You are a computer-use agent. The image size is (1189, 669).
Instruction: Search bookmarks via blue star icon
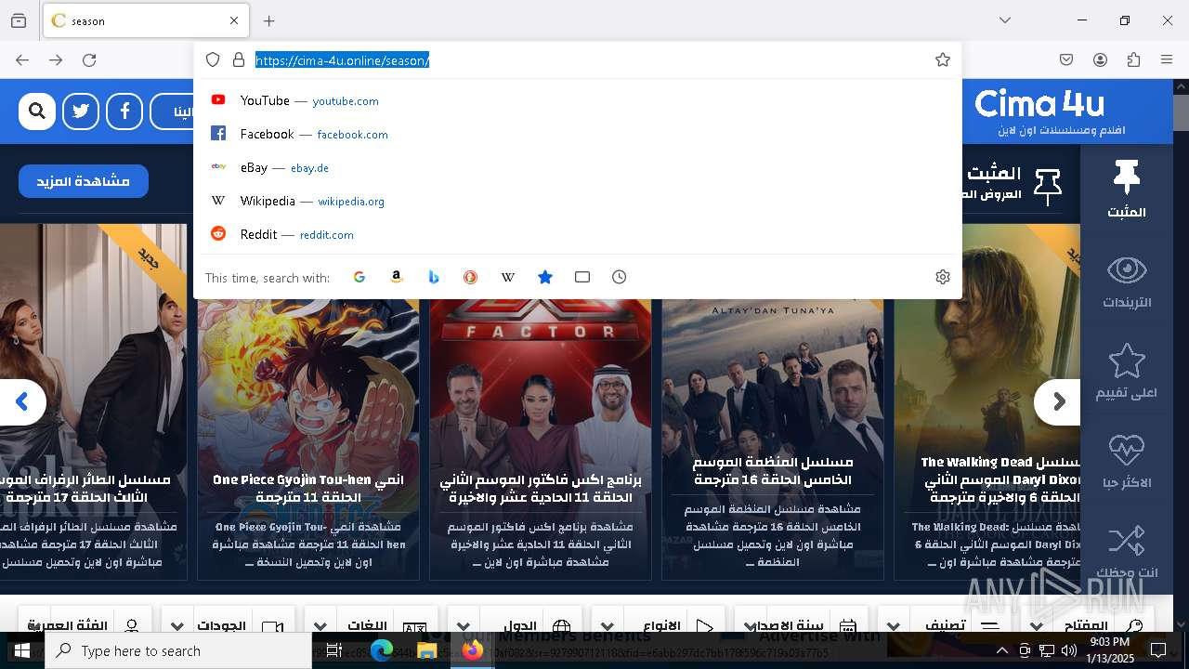(x=545, y=277)
